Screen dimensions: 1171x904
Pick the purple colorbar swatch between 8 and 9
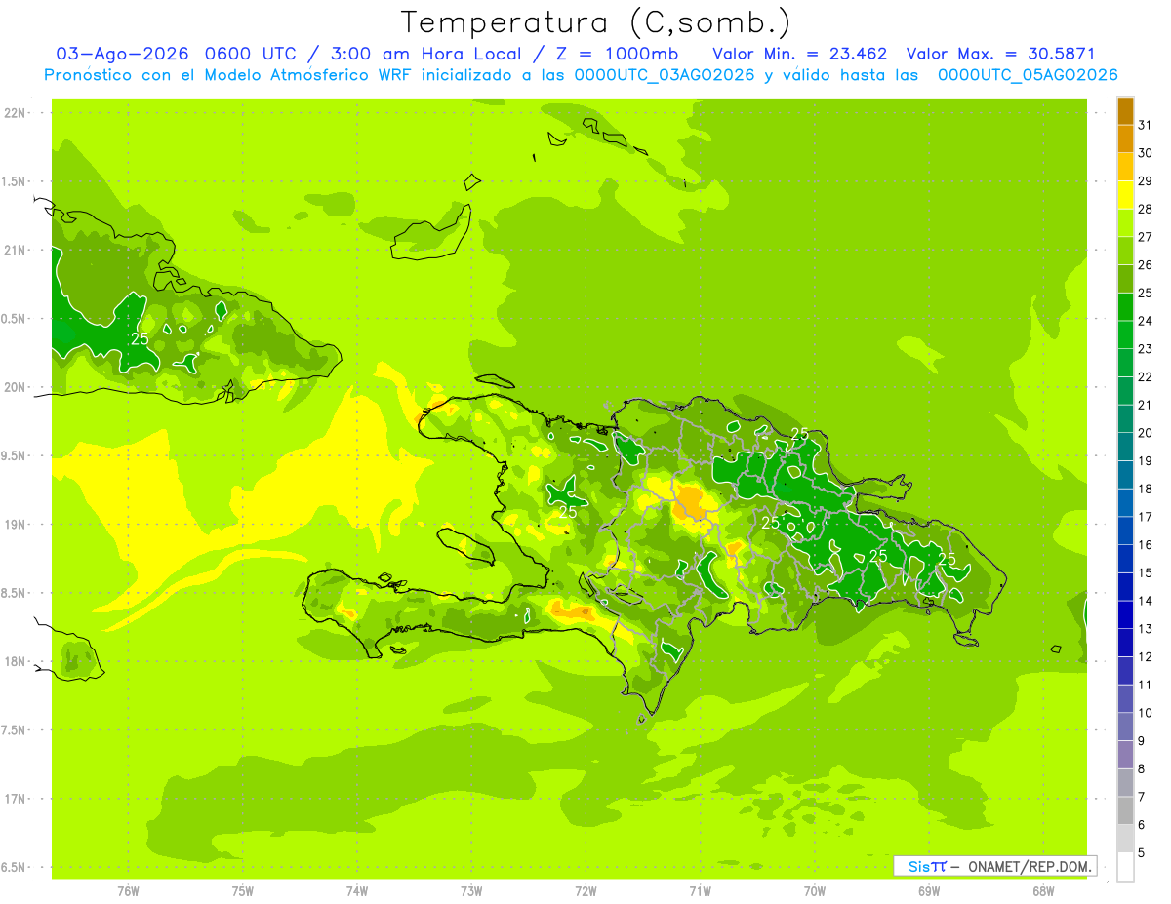point(1125,755)
